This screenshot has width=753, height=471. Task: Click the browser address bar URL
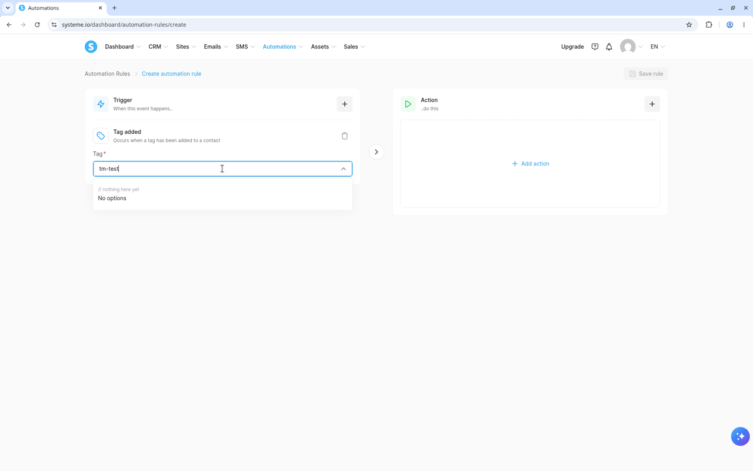(124, 25)
